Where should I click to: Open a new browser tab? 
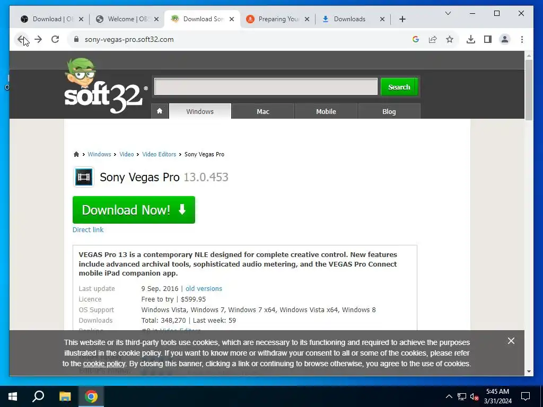402,19
